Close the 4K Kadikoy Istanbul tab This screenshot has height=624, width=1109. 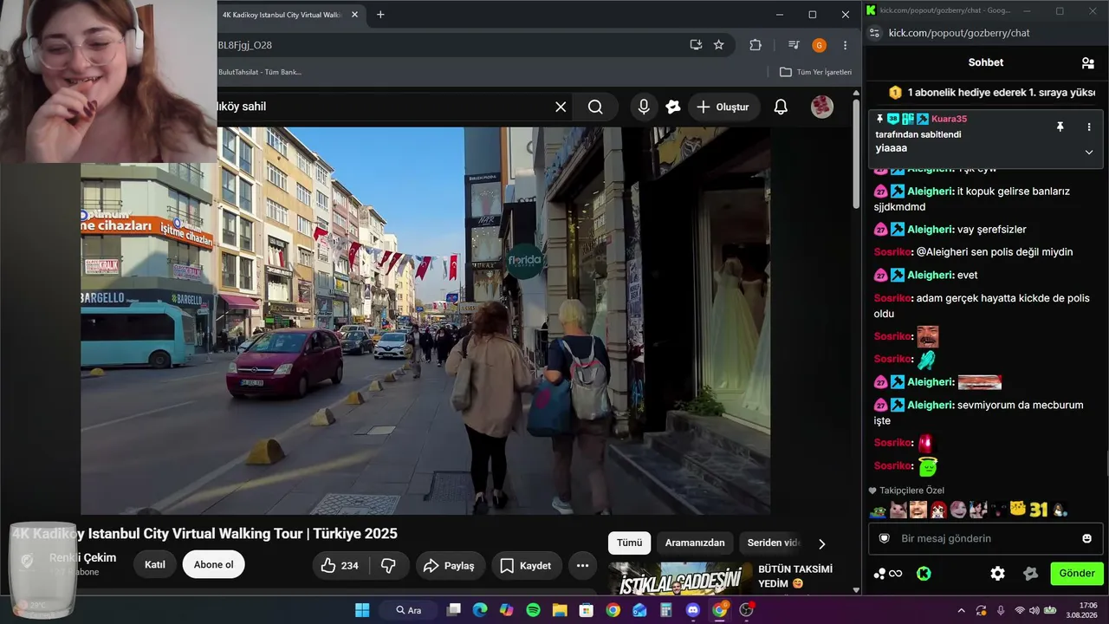(354, 15)
